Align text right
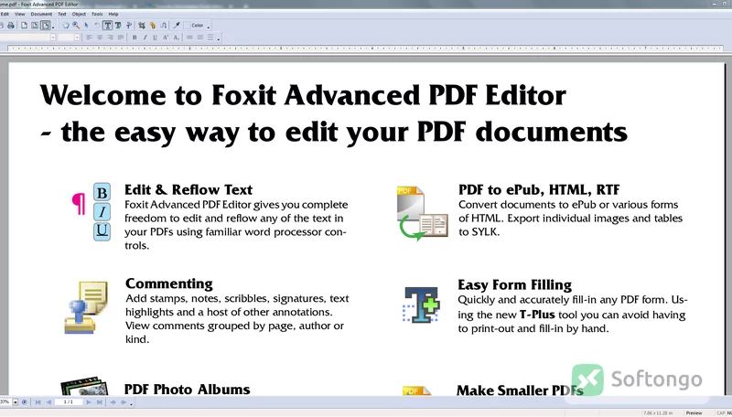The width and height of the screenshot is (732, 417). point(110,37)
